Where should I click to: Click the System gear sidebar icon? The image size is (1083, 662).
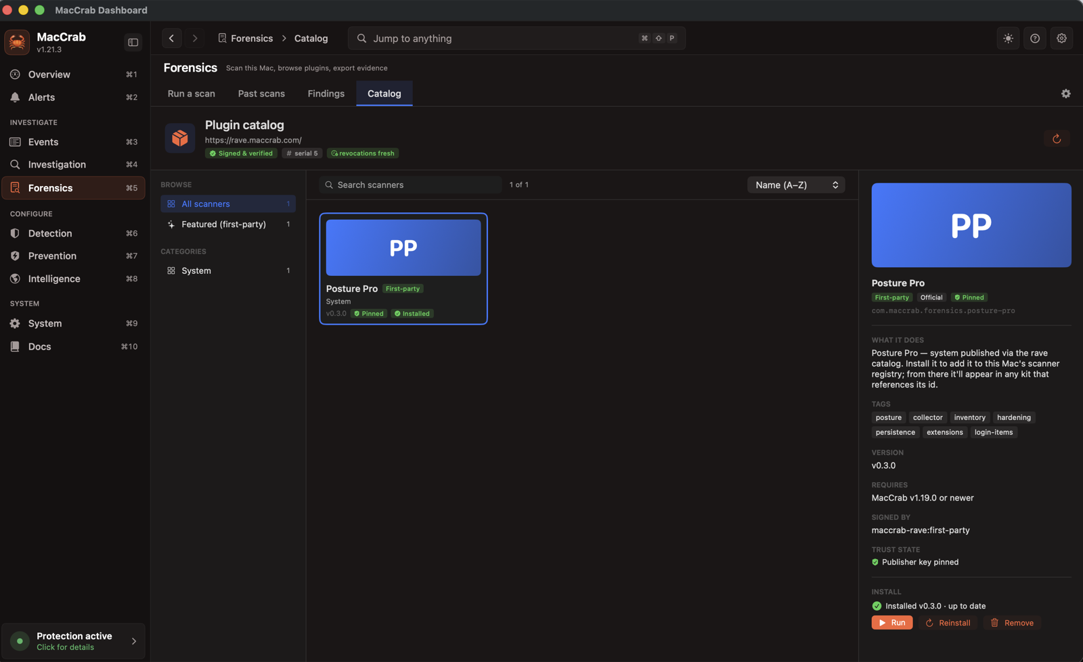(x=15, y=323)
